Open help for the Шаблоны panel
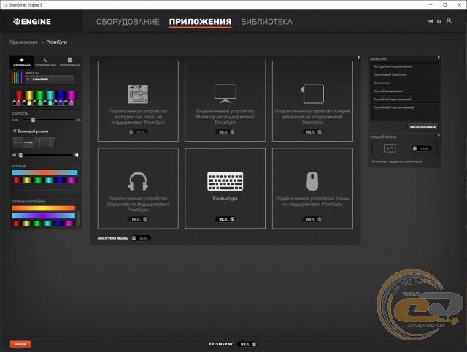 pyautogui.click(x=439, y=58)
